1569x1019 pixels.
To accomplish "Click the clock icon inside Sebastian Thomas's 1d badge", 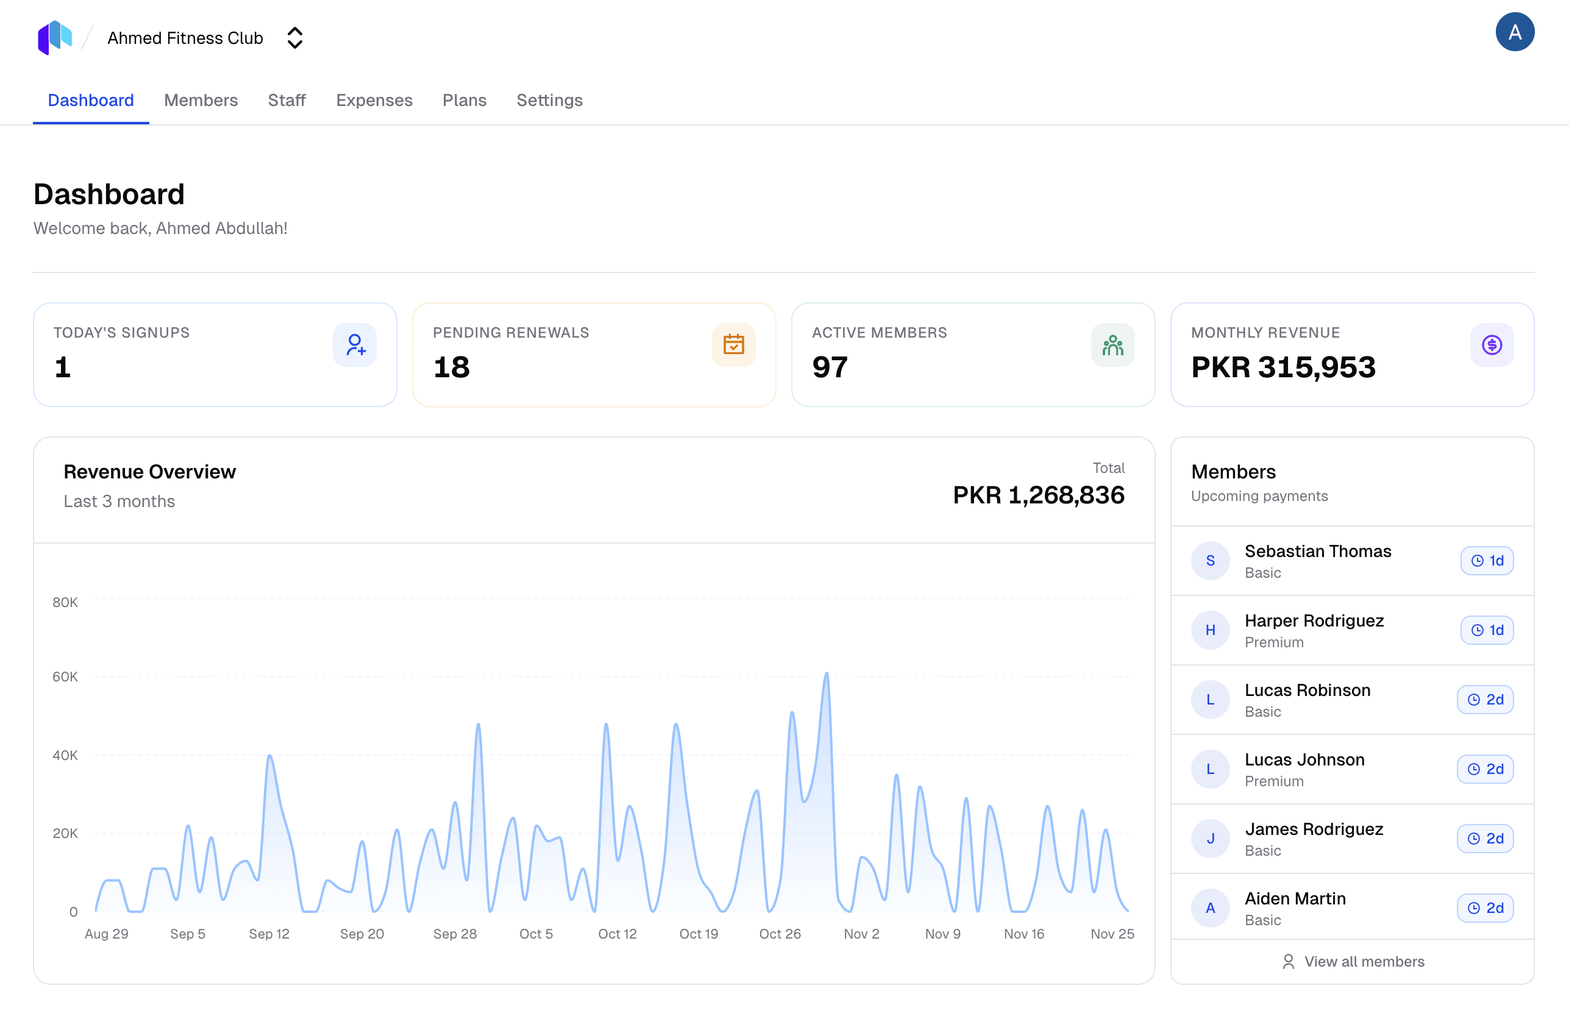I will (1476, 561).
